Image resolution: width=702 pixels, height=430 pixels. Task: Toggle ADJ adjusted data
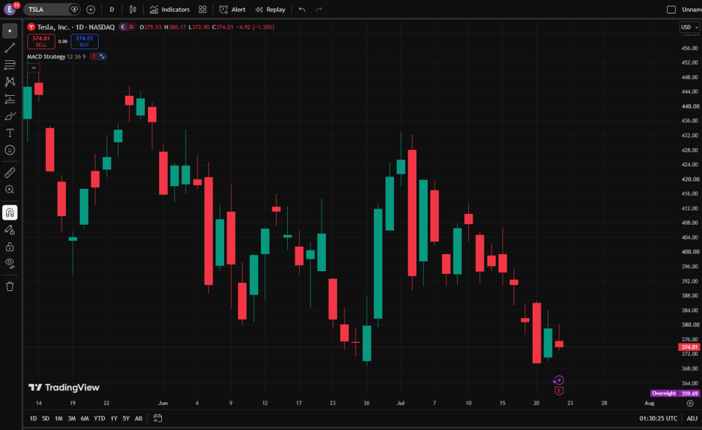pos(692,418)
